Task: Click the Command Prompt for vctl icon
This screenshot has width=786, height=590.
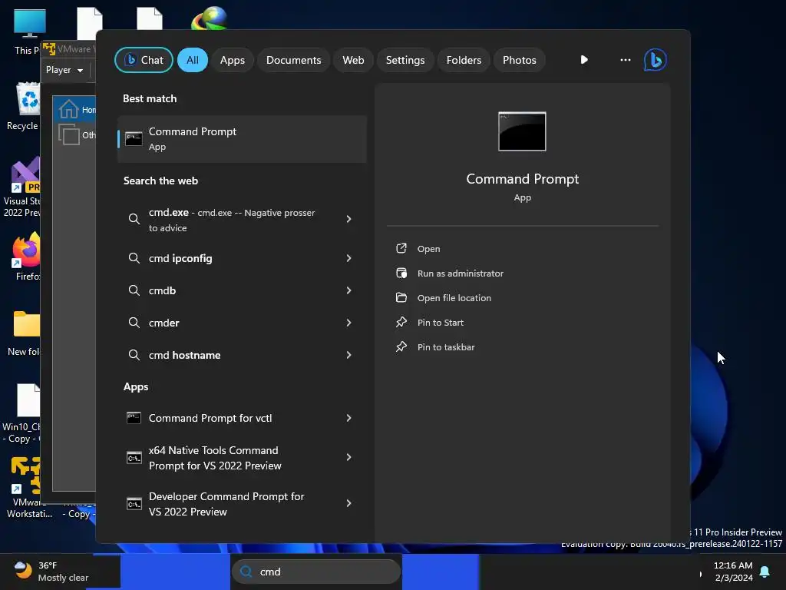Action: [134, 418]
